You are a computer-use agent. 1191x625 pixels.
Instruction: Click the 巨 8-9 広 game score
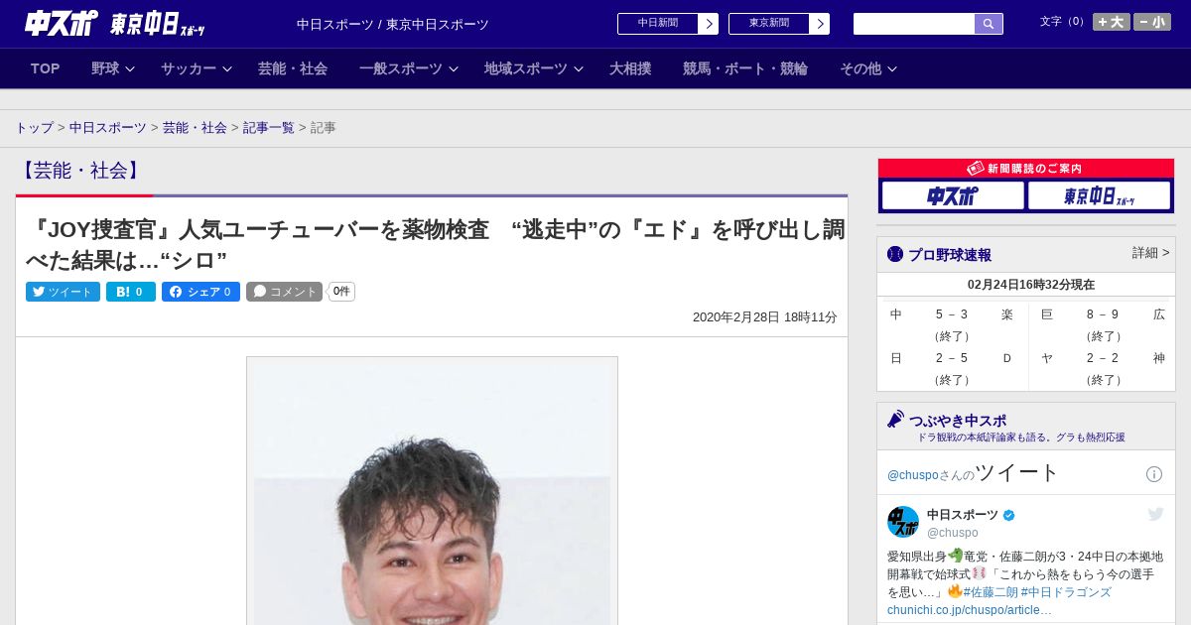(1103, 314)
